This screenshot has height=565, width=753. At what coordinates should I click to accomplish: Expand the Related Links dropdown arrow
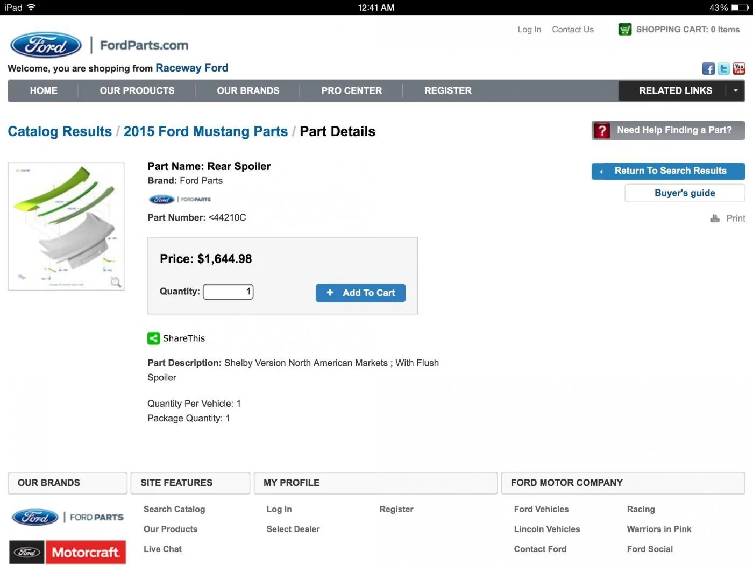pyautogui.click(x=736, y=91)
